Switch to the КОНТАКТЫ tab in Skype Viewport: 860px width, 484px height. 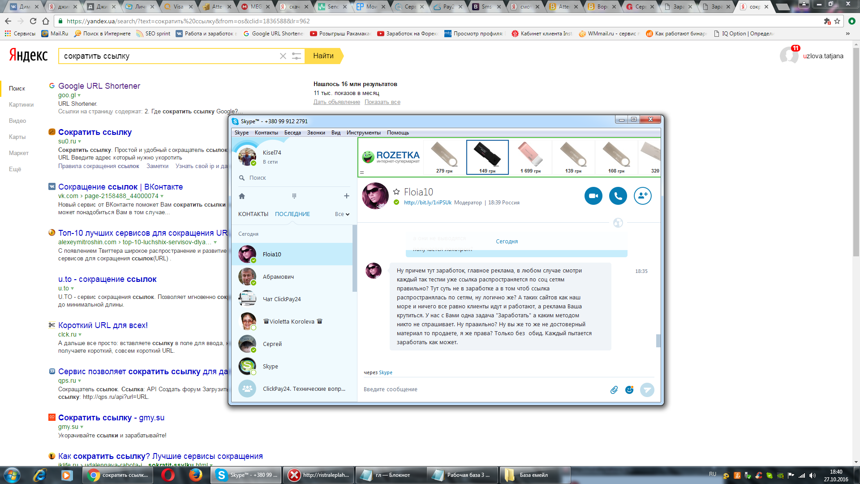click(253, 214)
